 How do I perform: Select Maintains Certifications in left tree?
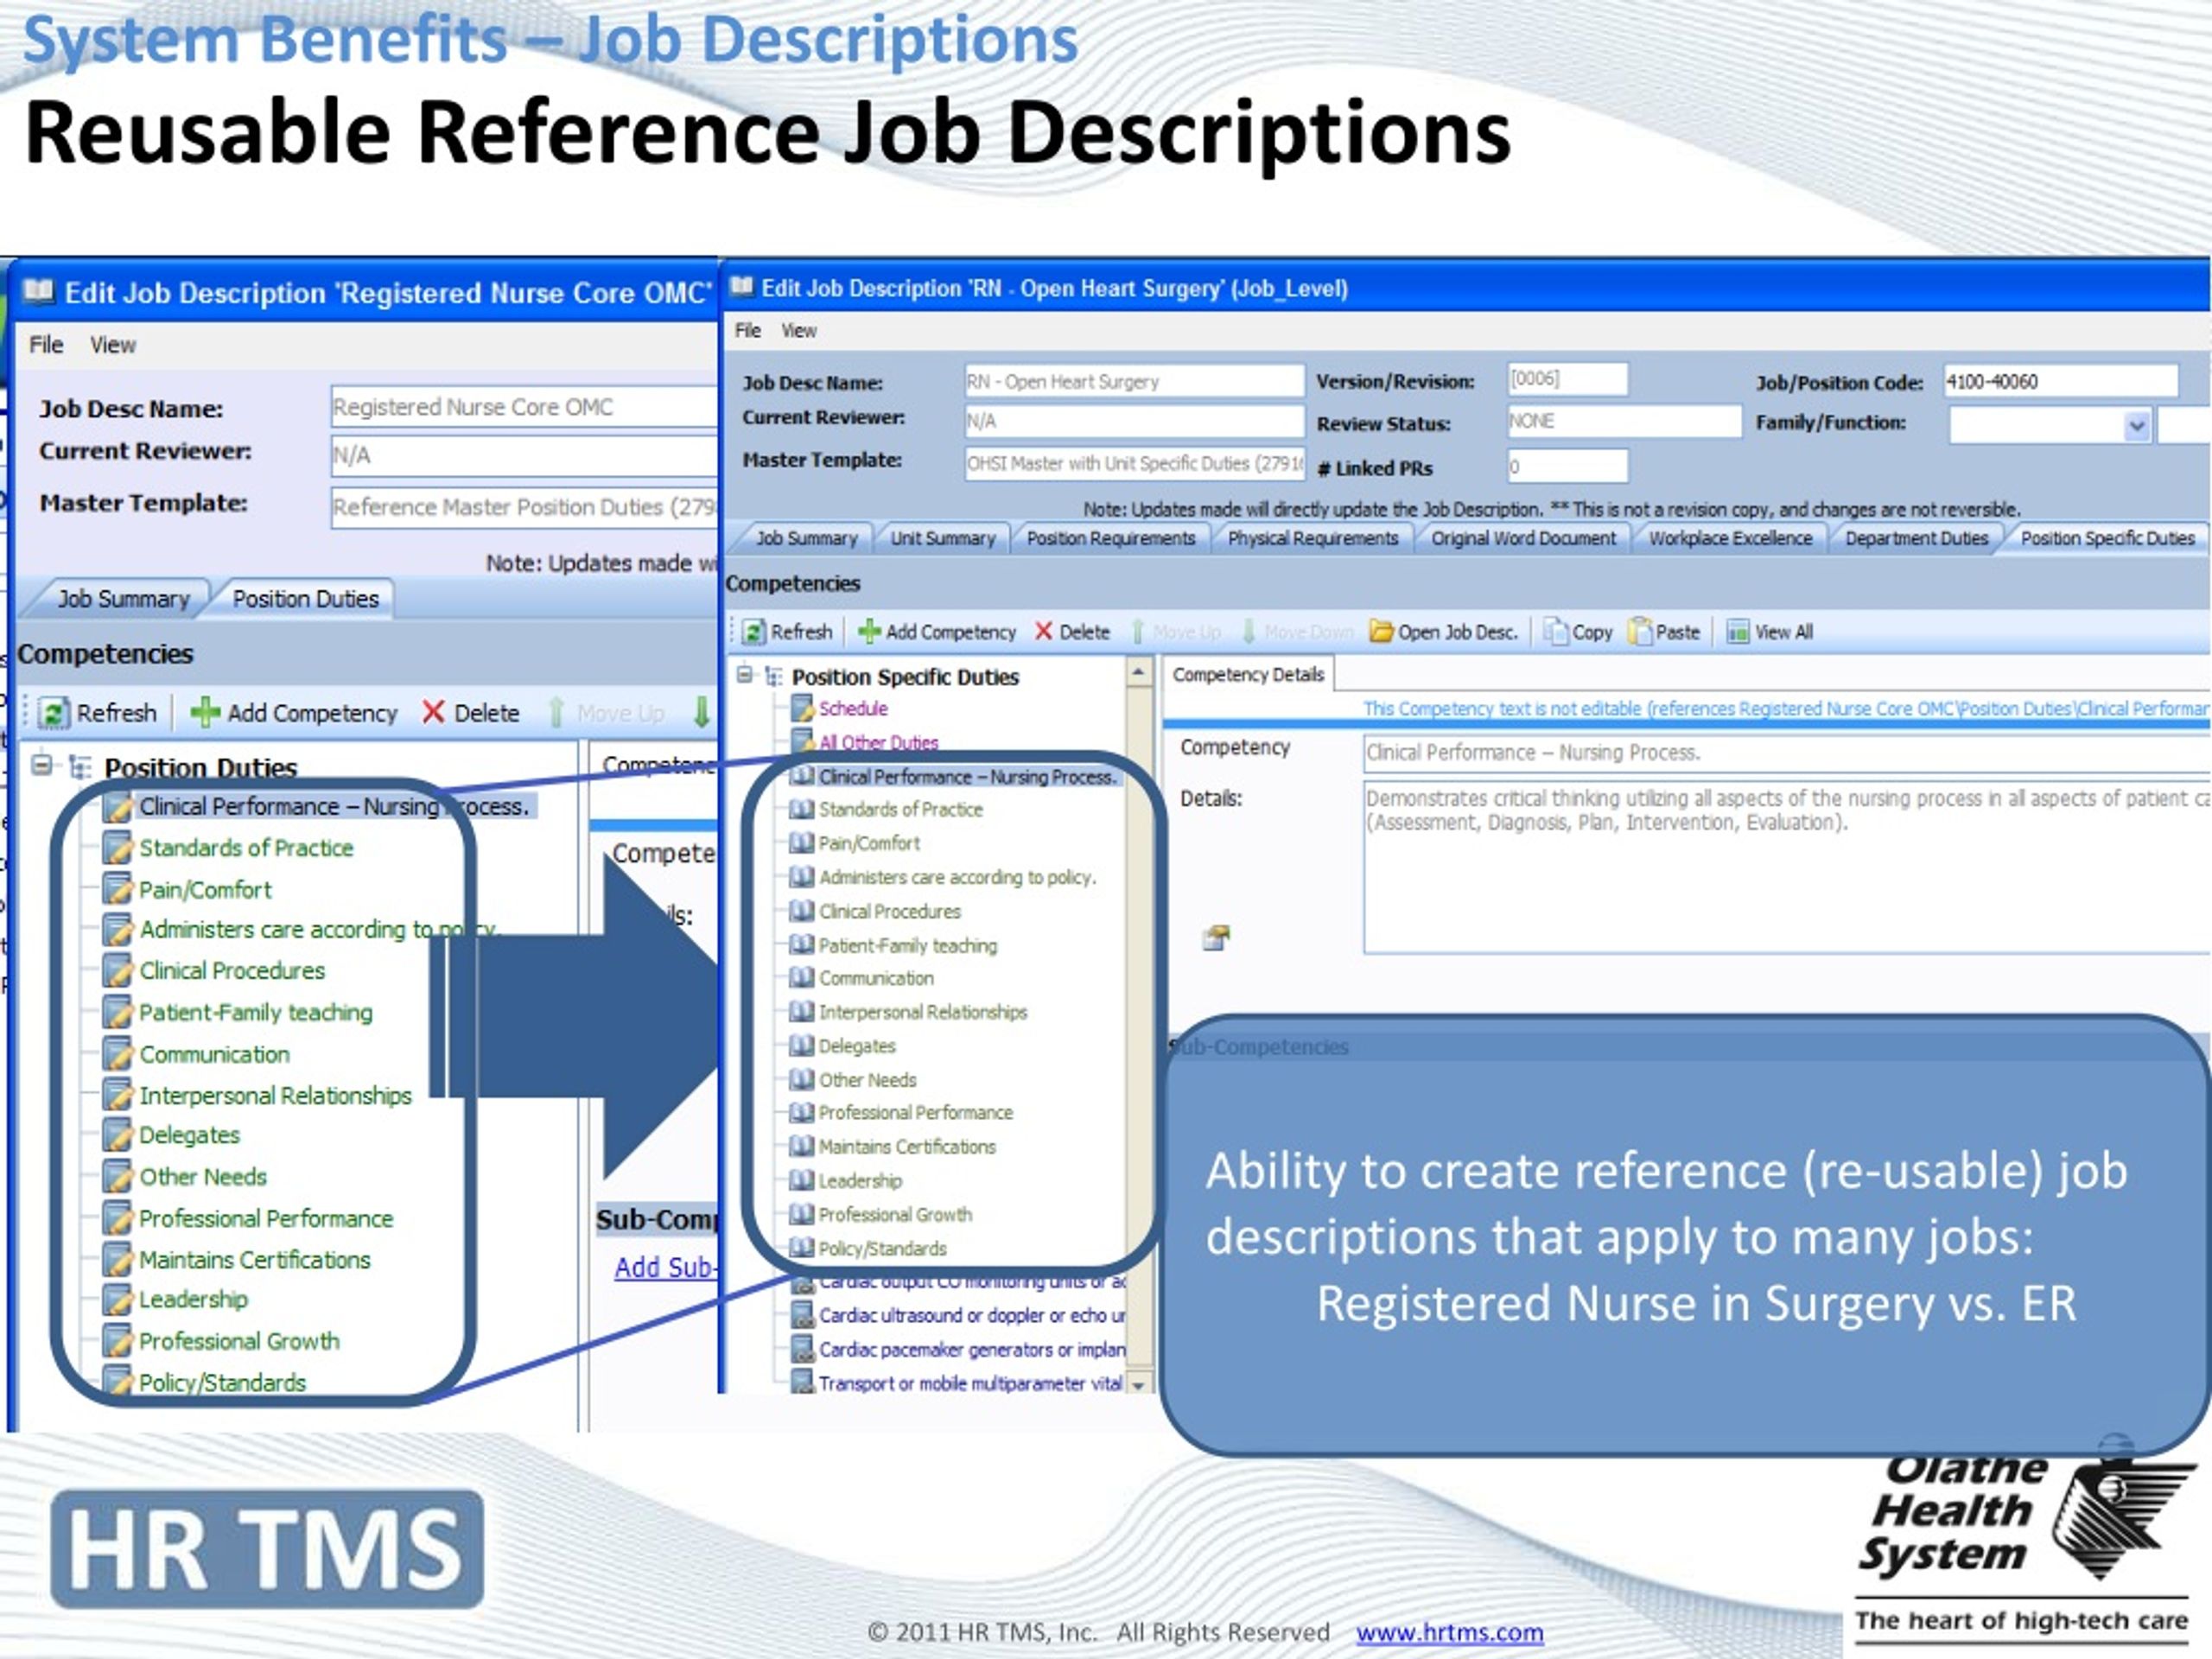(x=255, y=1260)
